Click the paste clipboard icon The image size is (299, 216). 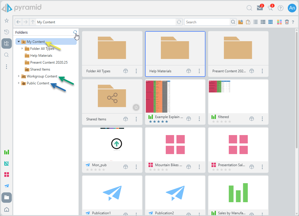click(x=248, y=22)
